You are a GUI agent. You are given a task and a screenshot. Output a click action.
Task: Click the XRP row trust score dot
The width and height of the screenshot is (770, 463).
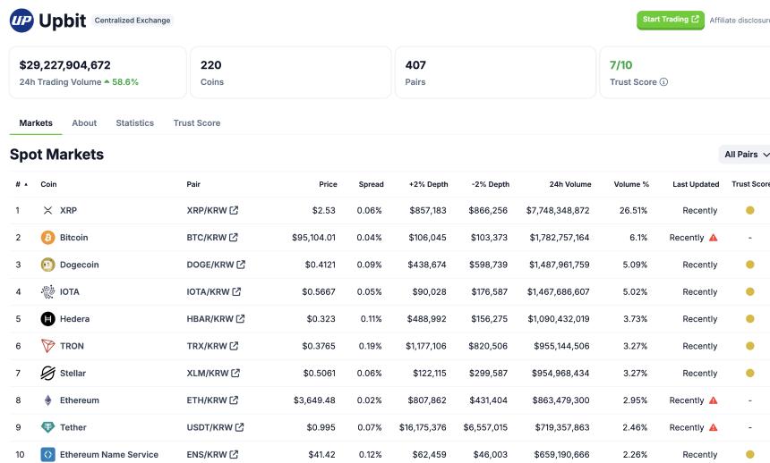750,210
